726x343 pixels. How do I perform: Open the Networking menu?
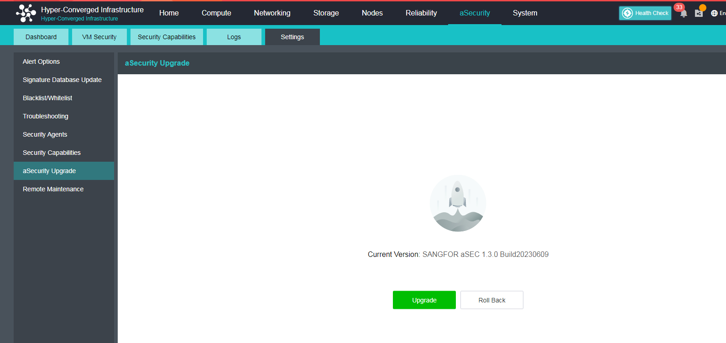pos(272,13)
